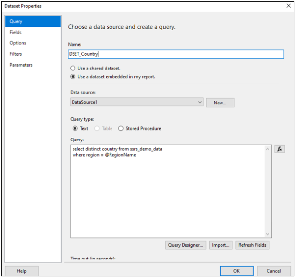Go to the Options page
Image resolution: width=296 pixels, height=278 pixels.
coord(18,43)
